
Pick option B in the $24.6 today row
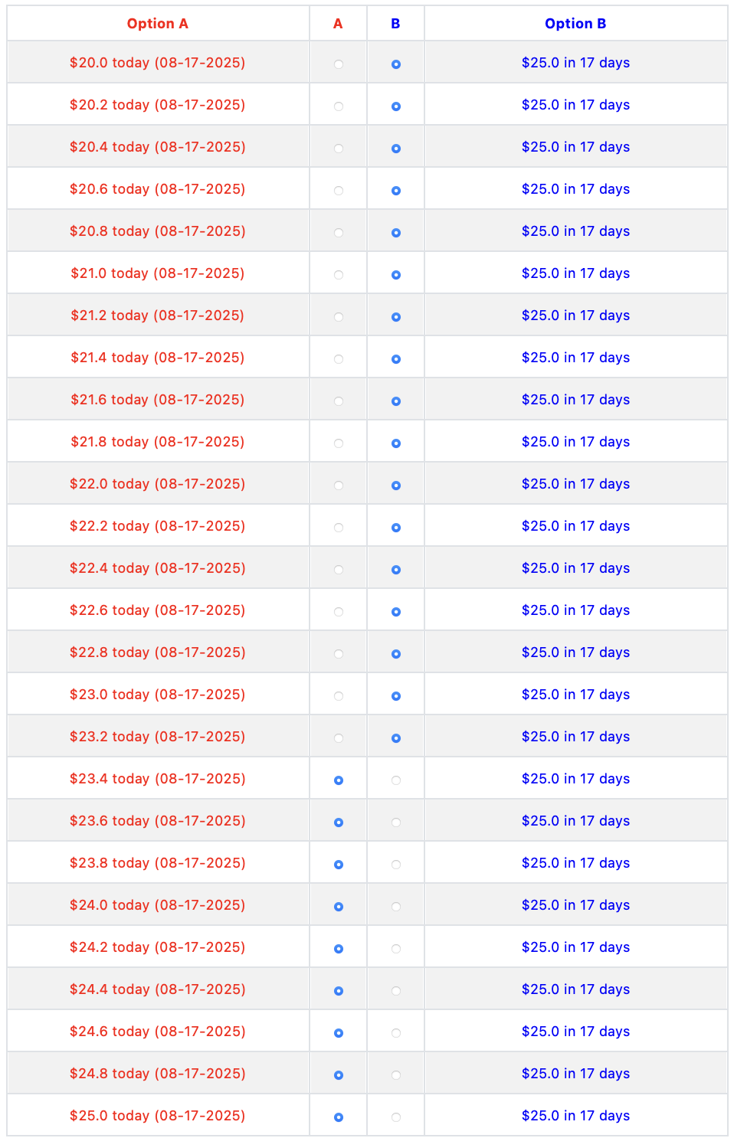point(396,1033)
